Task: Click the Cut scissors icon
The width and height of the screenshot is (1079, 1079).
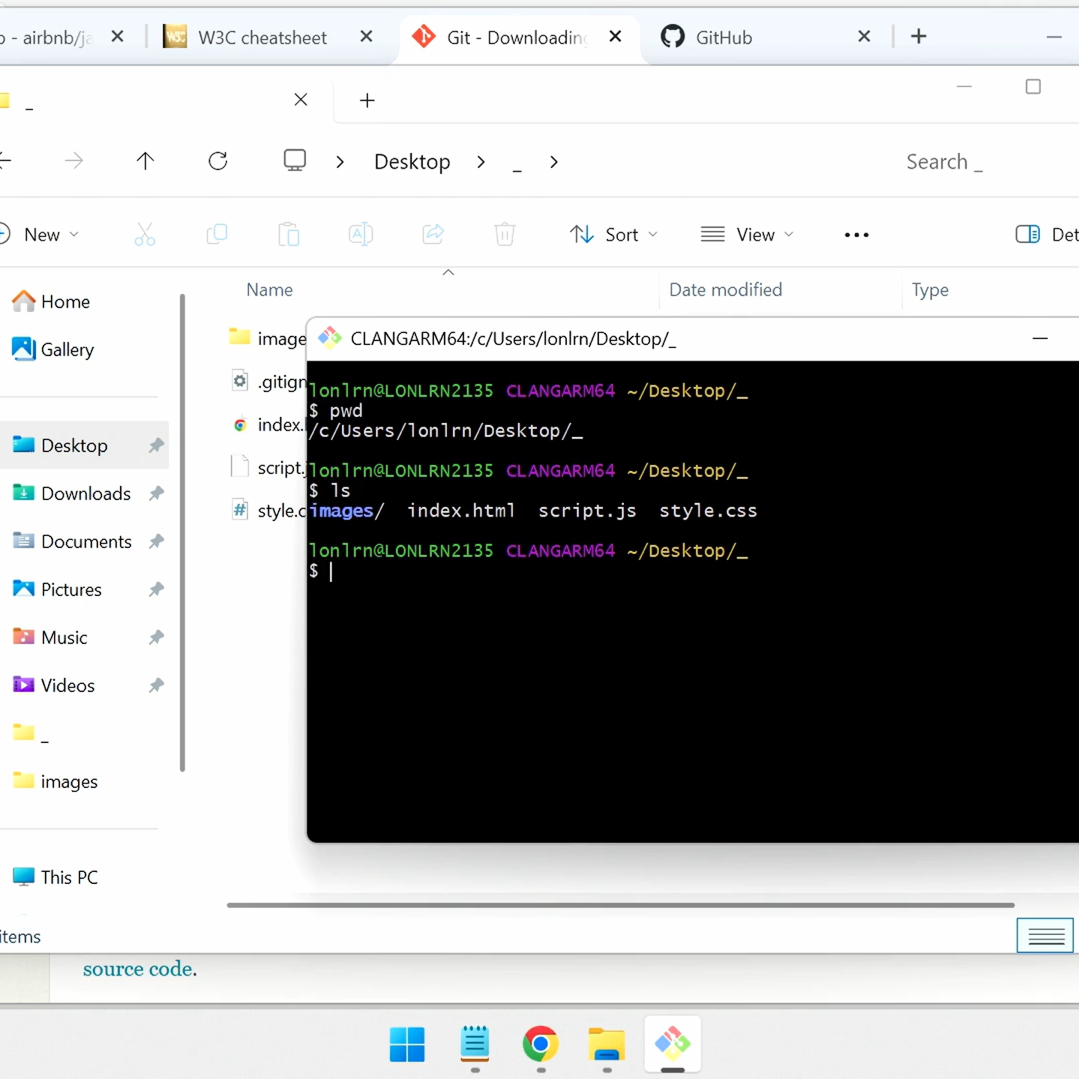Action: [145, 235]
